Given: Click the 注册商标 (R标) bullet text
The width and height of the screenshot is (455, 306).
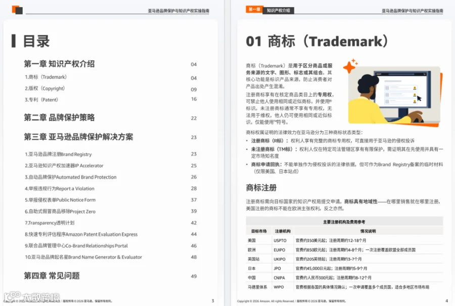Looking at the screenshot, I should point(333,141).
